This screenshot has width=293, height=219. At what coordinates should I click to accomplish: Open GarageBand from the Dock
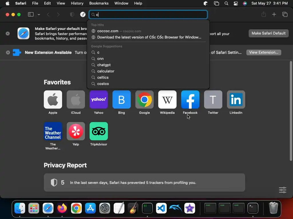pyautogui.click(x=133, y=208)
